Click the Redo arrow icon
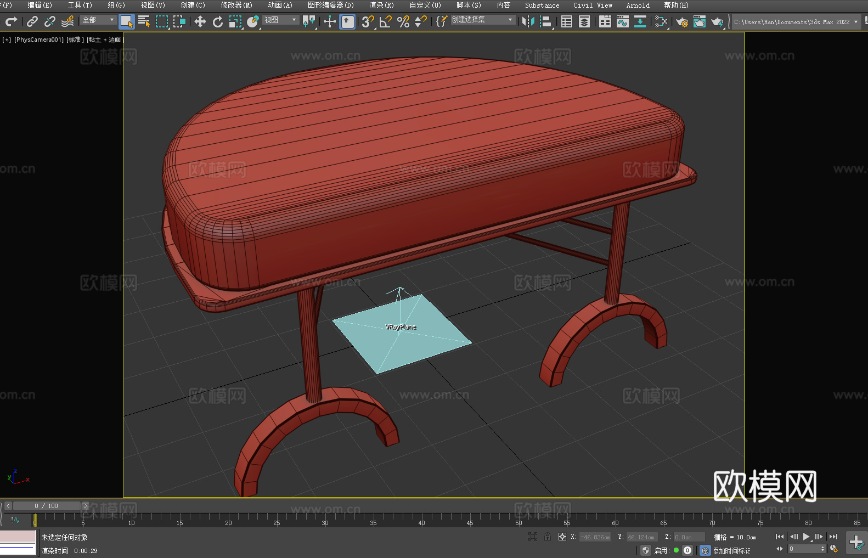The width and height of the screenshot is (868, 558). click(x=11, y=21)
